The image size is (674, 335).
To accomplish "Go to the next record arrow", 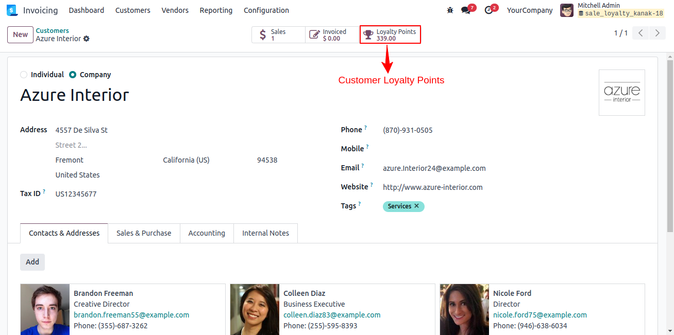I will coord(657,33).
